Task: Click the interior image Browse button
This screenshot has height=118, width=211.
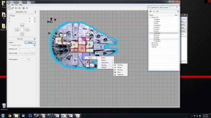Action: click(27, 53)
